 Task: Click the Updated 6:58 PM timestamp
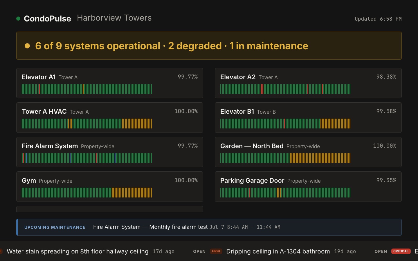(378, 19)
